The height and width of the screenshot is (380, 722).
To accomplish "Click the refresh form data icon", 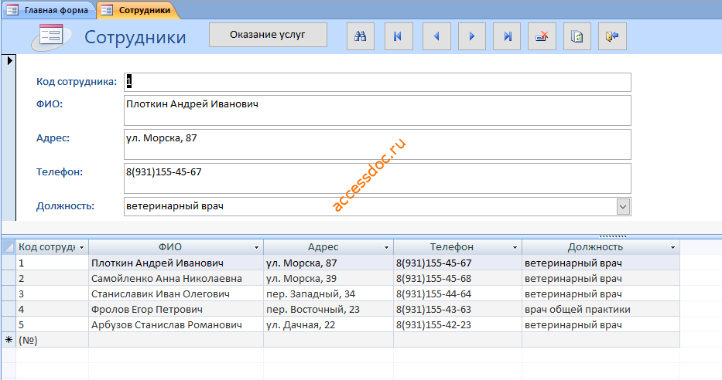I will 577,36.
